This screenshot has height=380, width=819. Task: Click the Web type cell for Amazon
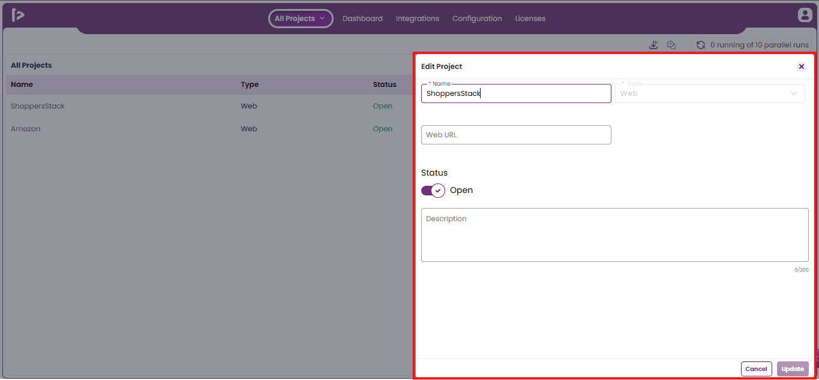click(x=249, y=129)
